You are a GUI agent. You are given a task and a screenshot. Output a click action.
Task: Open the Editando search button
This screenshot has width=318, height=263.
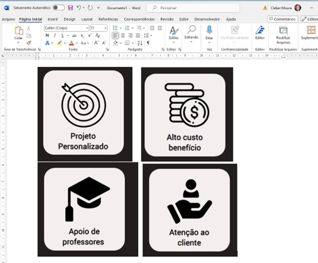coord(192,34)
